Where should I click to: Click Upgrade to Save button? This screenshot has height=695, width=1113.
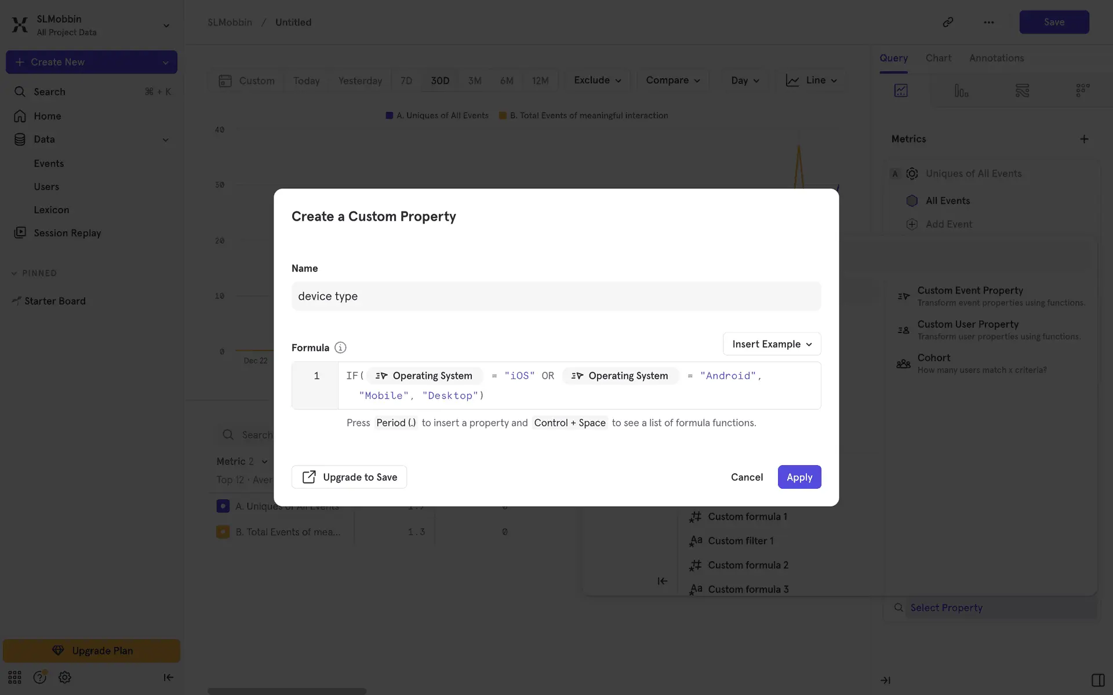(x=349, y=477)
